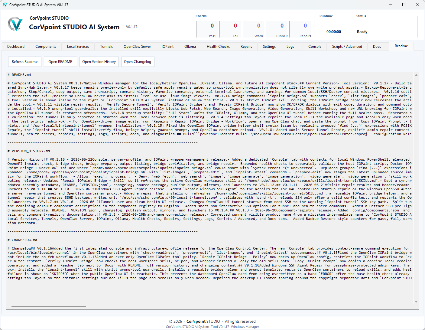Open the Console tab

click(x=315, y=47)
